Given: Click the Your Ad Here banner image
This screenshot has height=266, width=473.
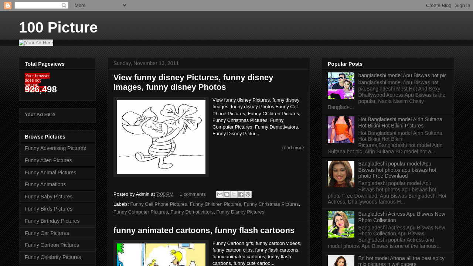Looking at the screenshot, I should coord(36,43).
